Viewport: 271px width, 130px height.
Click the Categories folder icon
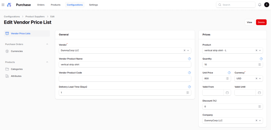(x=7, y=69)
